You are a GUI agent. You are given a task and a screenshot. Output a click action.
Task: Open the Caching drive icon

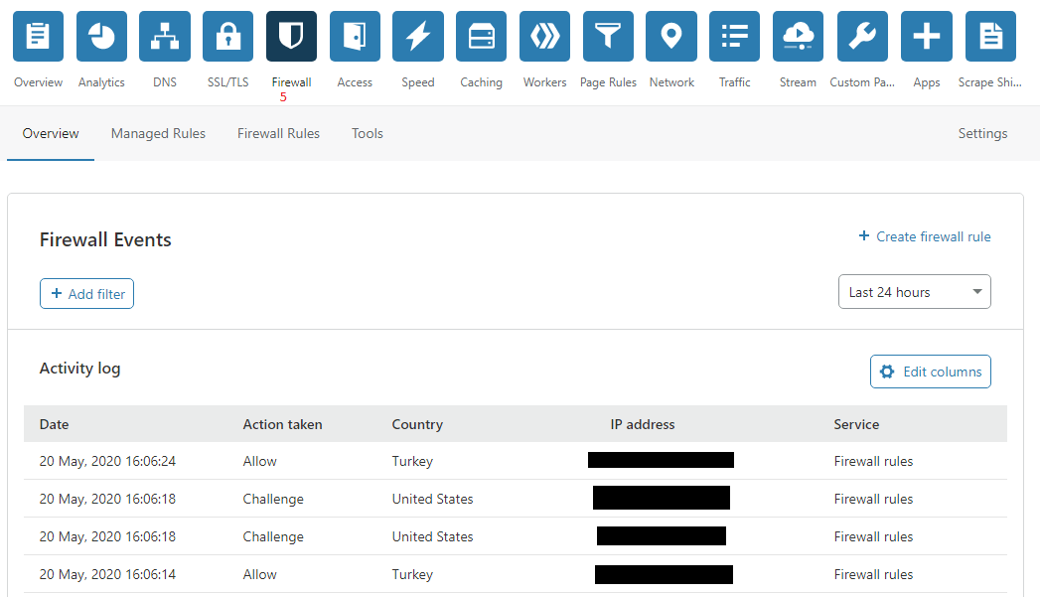click(x=482, y=36)
